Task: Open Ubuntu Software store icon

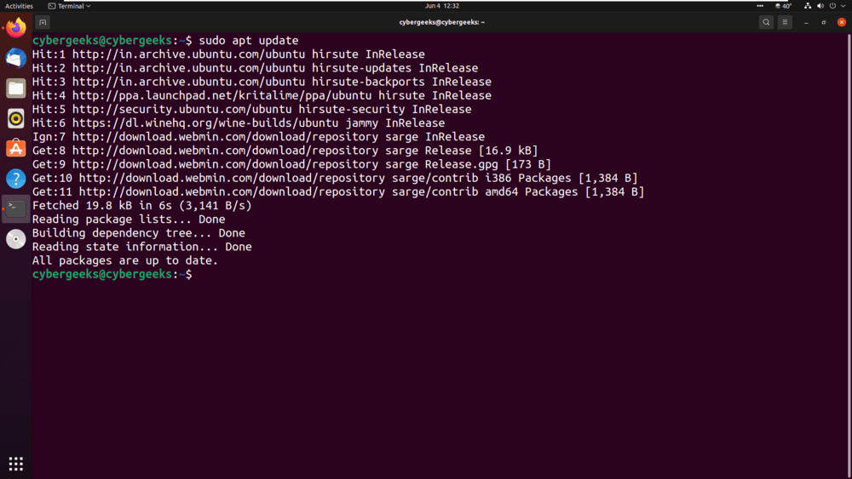Action: tap(15, 148)
